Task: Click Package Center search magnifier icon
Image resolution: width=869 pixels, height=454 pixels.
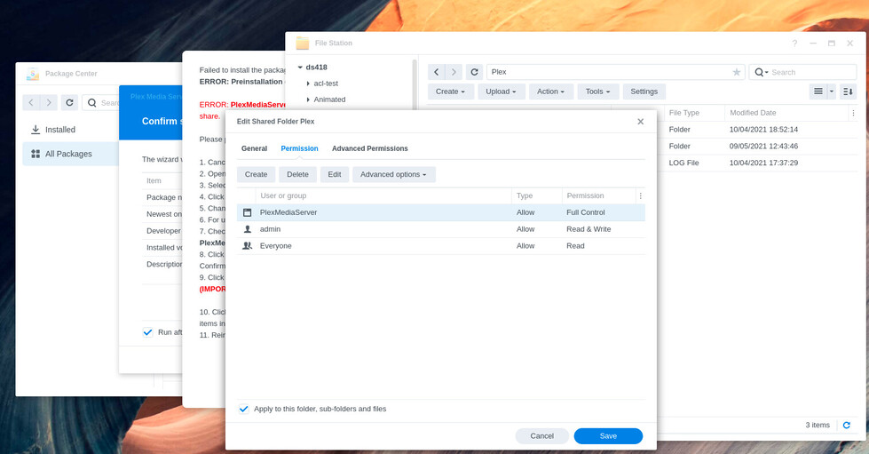Action: [92, 103]
